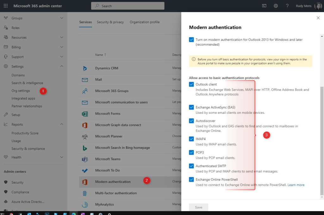The width and height of the screenshot is (324, 215).
Task: Disable Exchange ActiveSync (EAS) access
Action: pyautogui.click(x=191, y=107)
